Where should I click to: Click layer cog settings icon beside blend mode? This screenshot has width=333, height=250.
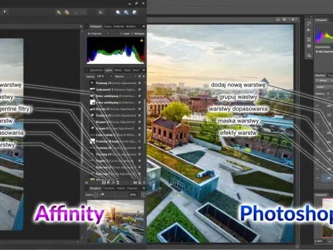pos(140,76)
